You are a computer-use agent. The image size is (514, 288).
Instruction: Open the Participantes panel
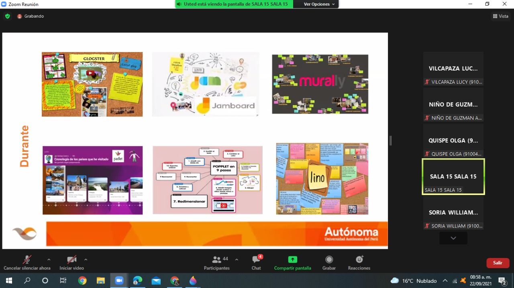point(217,262)
